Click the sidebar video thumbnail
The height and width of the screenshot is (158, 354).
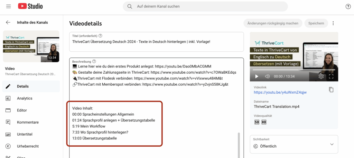tap(31, 46)
